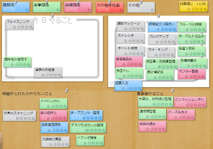The width and height of the screenshot is (213, 149).
Task: Check off the アイロンかけ sticky
Action: pyautogui.click(x=65, y=106)
